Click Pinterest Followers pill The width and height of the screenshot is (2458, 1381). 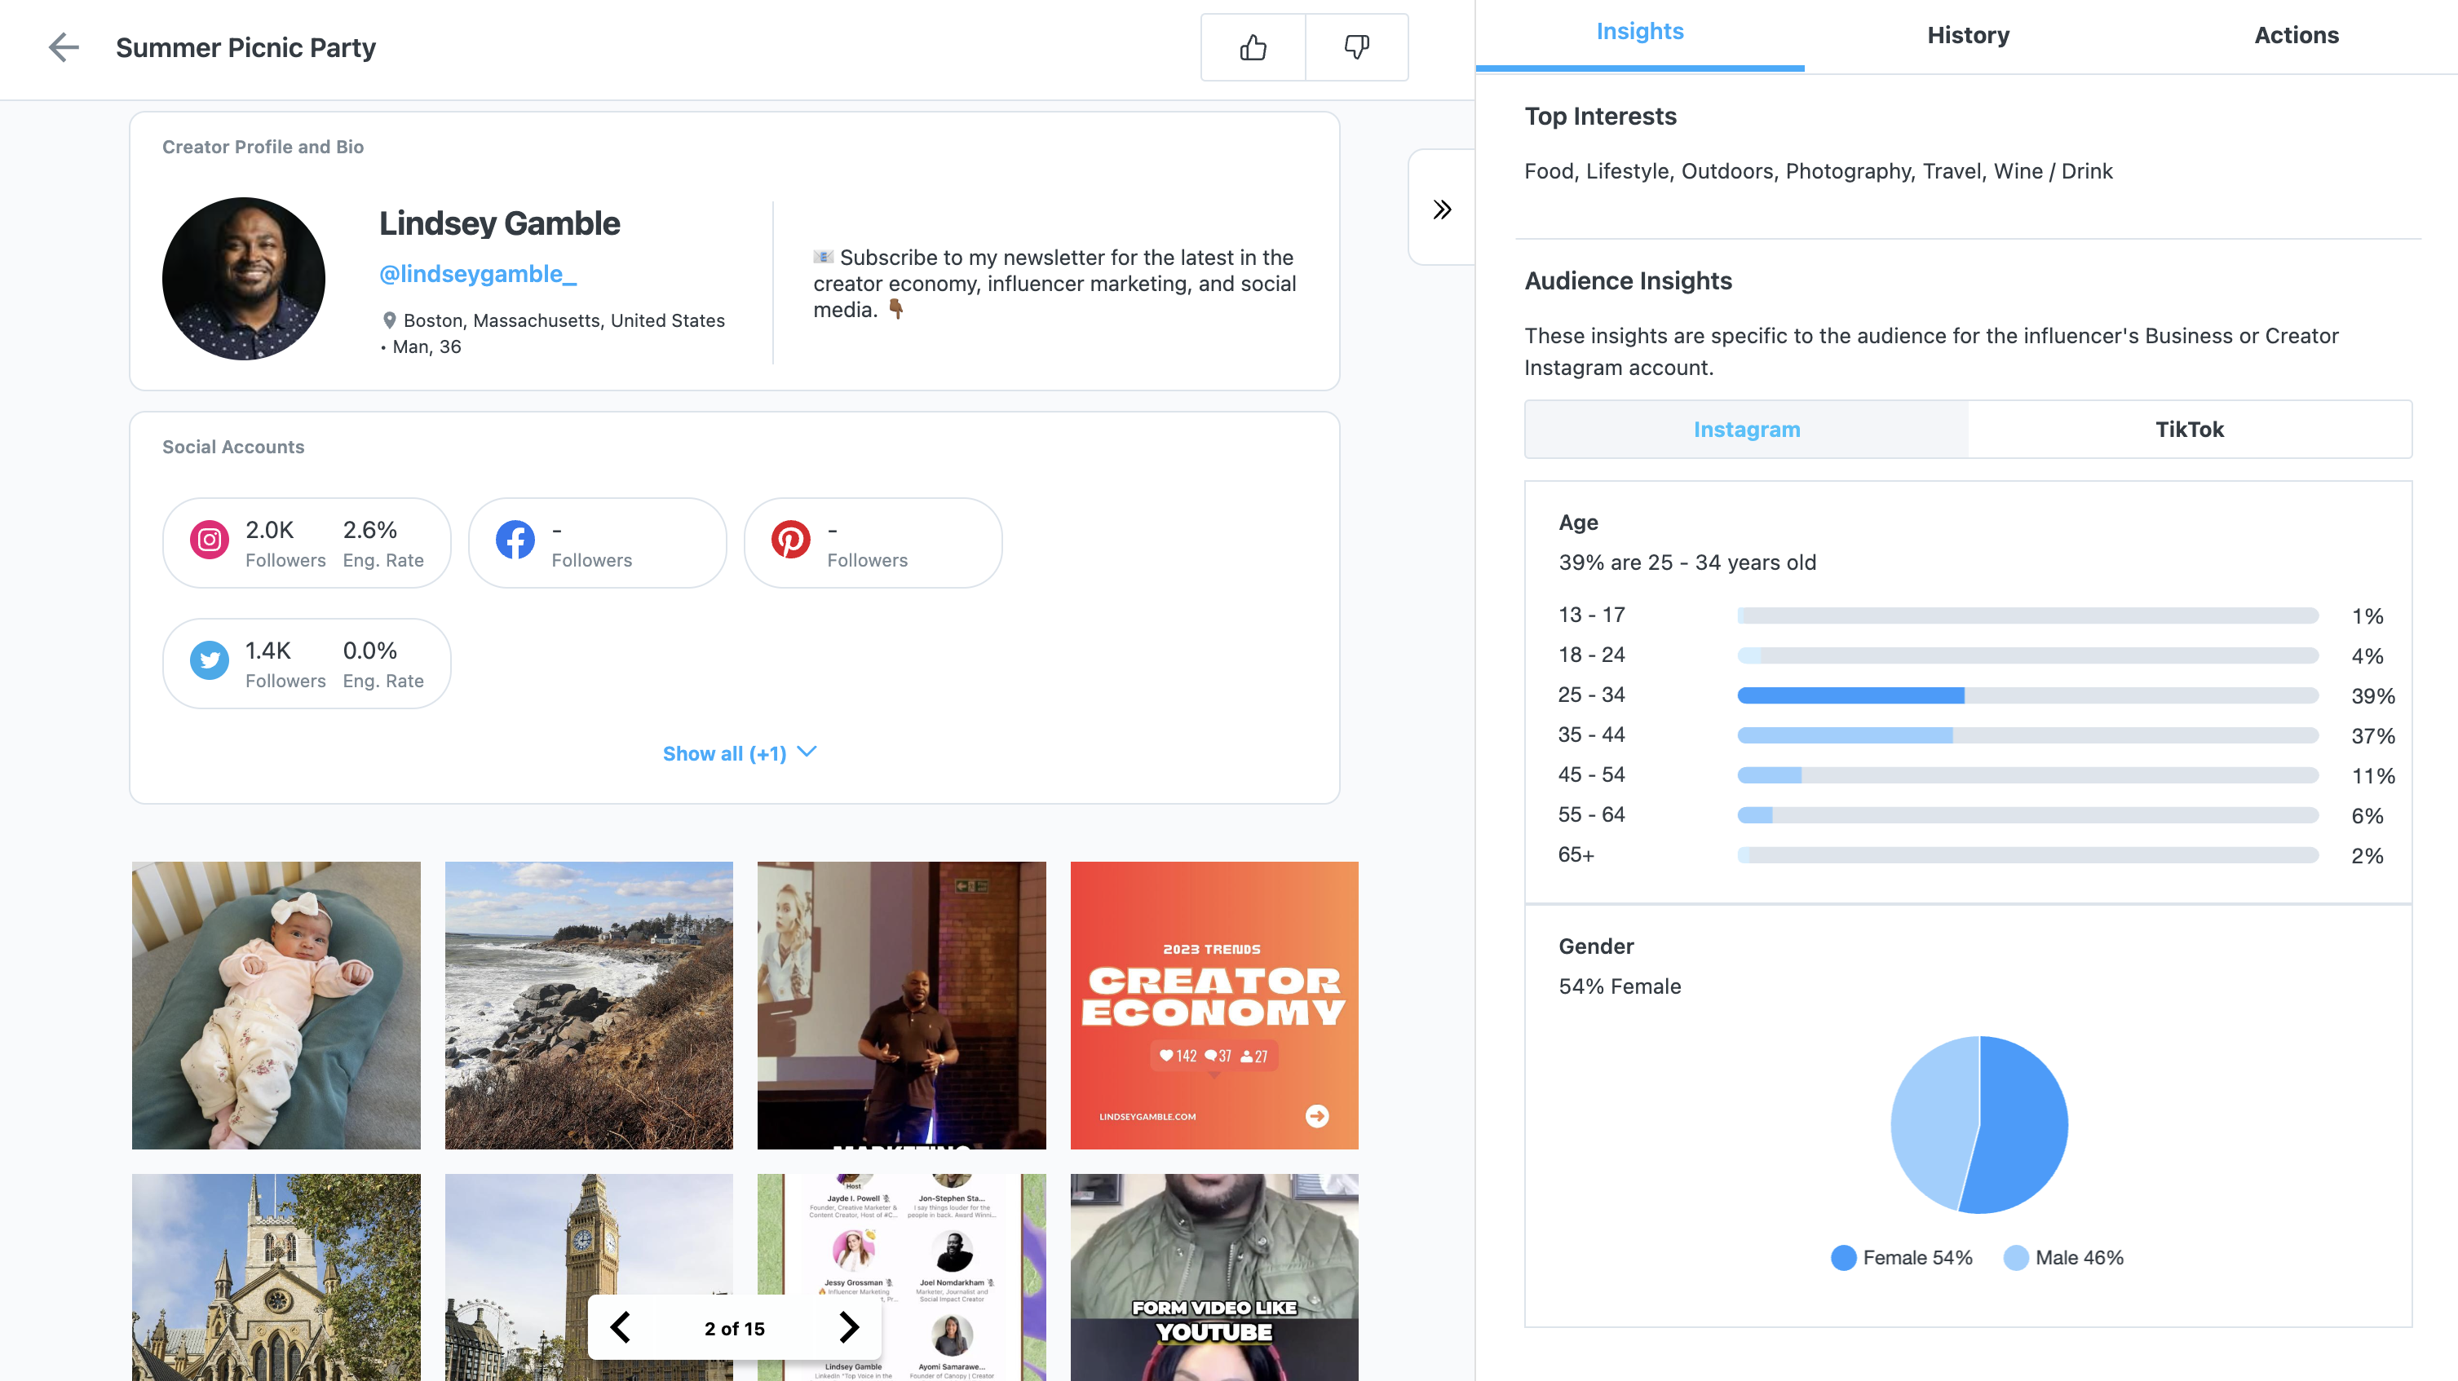[873, 543]
